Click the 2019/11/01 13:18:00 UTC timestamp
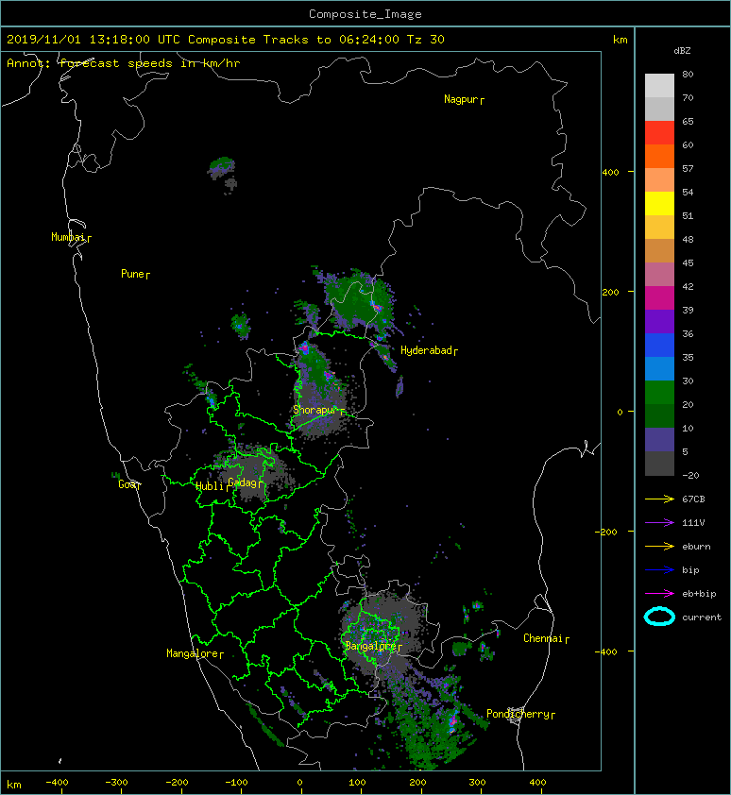The width and height of the screenshot is (731, 795). [x=93, y=40]
